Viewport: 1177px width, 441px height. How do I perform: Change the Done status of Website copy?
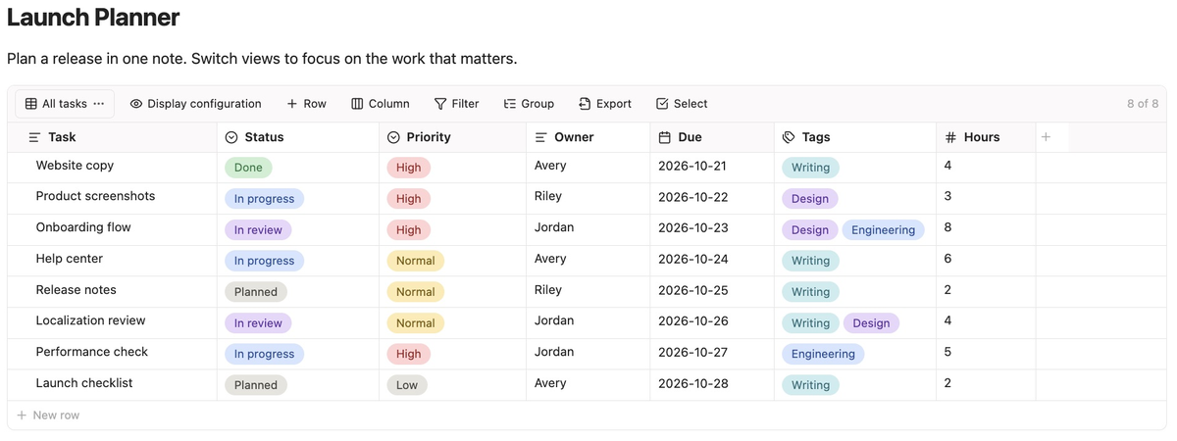click(x=248, y=168)
